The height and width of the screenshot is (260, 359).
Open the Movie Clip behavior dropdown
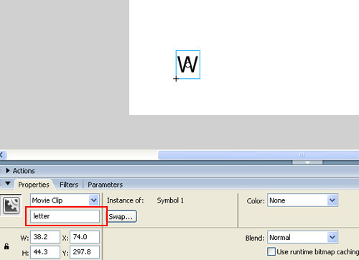65,200
